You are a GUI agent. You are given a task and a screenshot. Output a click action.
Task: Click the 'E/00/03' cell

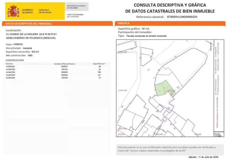(64, 75)
